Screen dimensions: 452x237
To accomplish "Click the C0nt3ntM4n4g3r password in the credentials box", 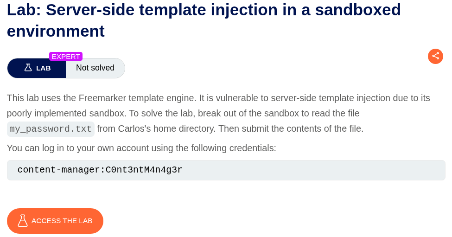I will pos(144,170).
